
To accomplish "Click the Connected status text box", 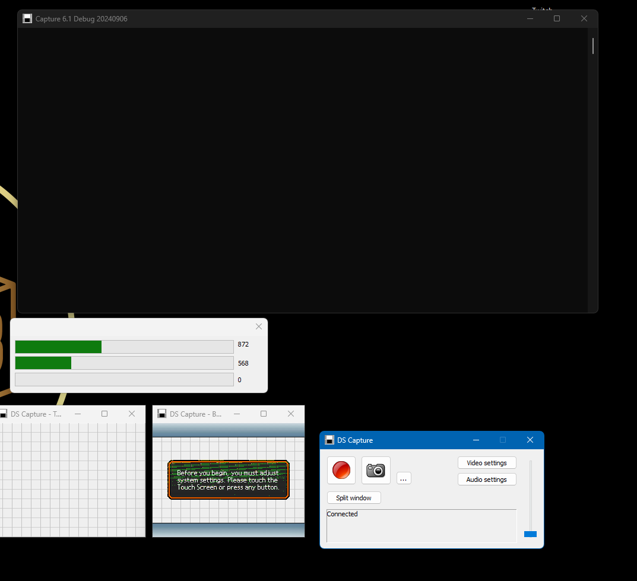I will 422,526.
